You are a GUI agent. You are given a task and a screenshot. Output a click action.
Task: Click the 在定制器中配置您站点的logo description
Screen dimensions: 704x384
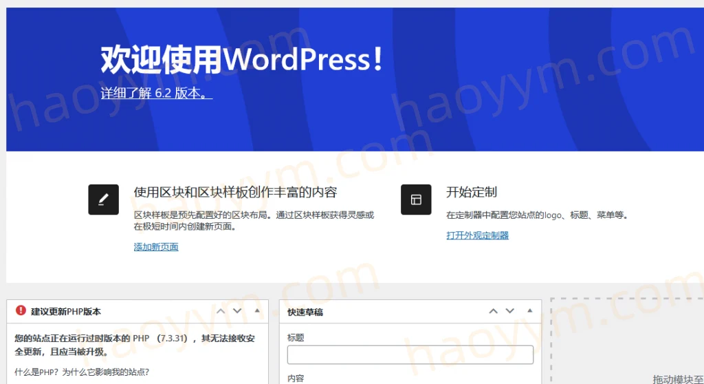[537, 215]
